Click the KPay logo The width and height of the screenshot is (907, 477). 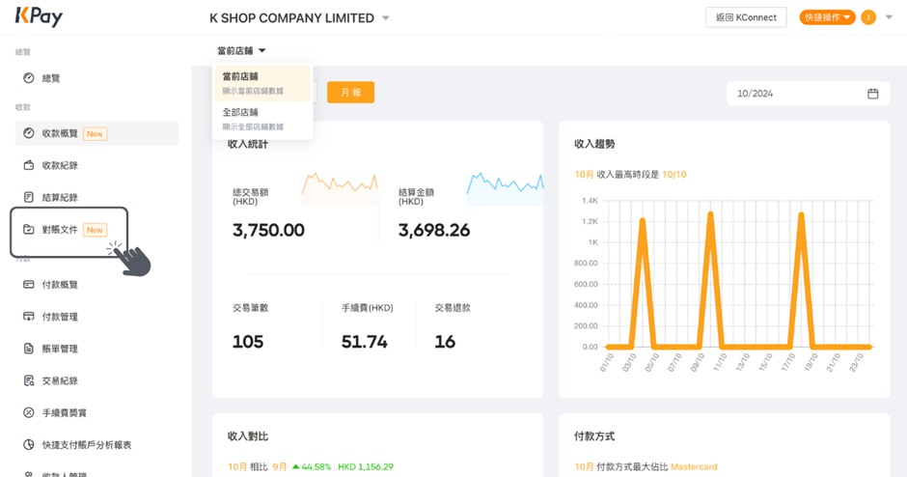39,16
